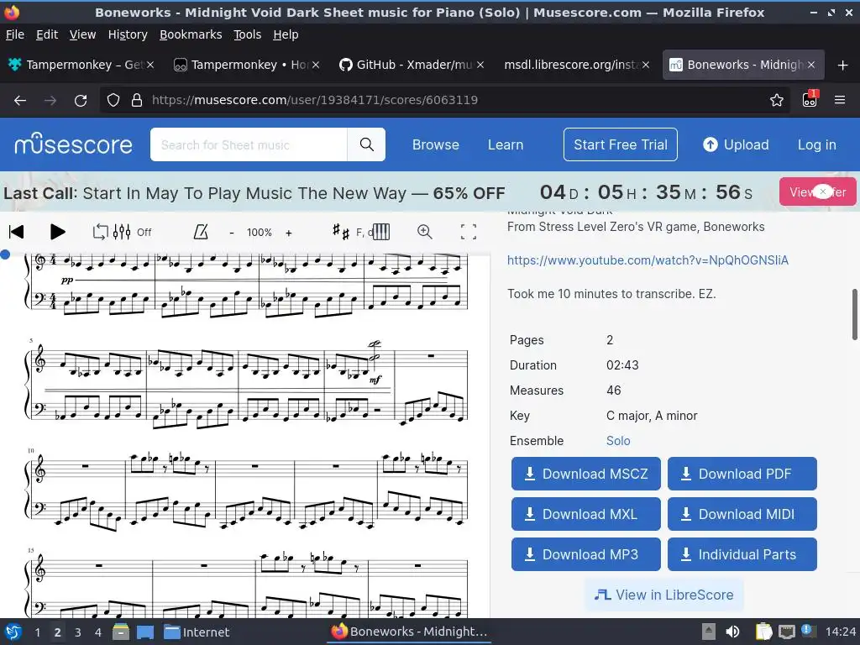The image size is (860, 645).
Task: Click the 14:24 clock
Action: pyautogui.click(x=841, y=632)
